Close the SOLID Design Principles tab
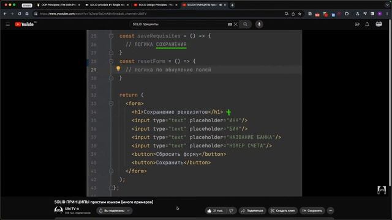This screenshot has height=220, width=392. (x=176, y=5)
